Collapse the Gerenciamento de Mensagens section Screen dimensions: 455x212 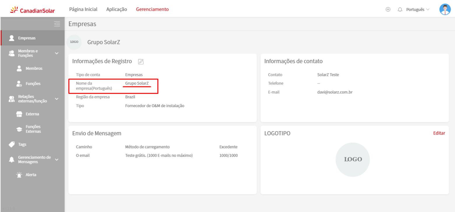point(57,159)
